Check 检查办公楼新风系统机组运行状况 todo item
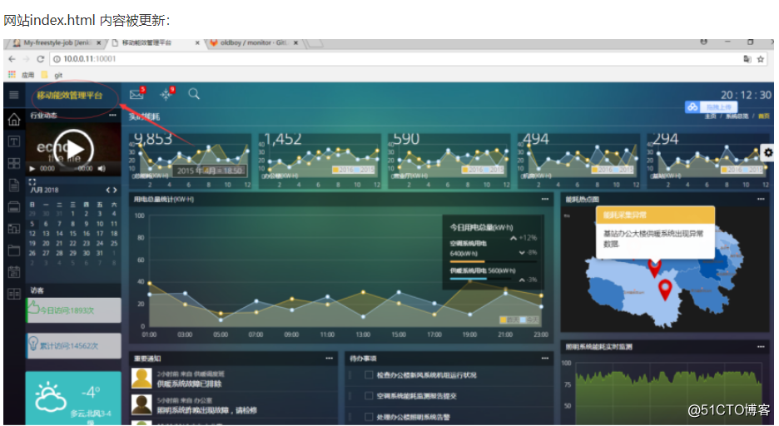 click(x=369, y=375)
